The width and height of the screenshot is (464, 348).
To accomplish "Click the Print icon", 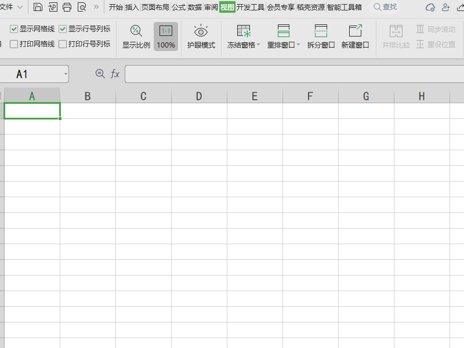I will [x=67, y=7].
